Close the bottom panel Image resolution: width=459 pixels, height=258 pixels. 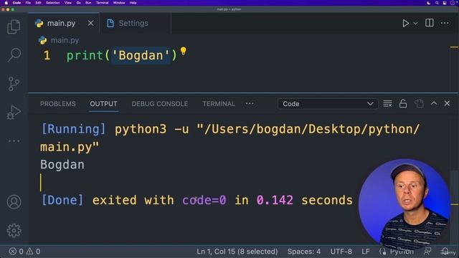click(x=447, y=103)
